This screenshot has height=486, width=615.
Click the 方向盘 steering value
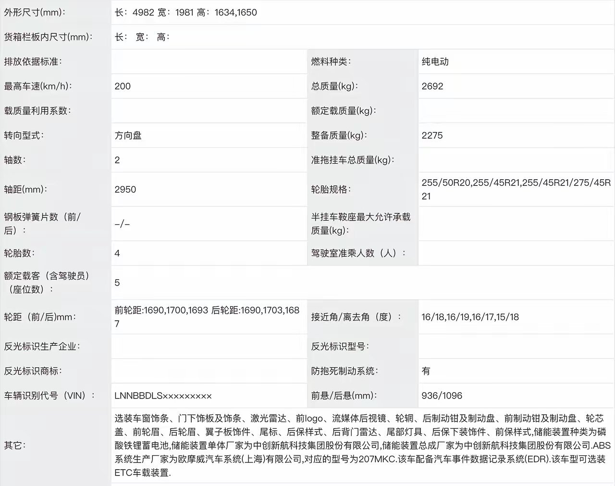(x=128, y=135)
